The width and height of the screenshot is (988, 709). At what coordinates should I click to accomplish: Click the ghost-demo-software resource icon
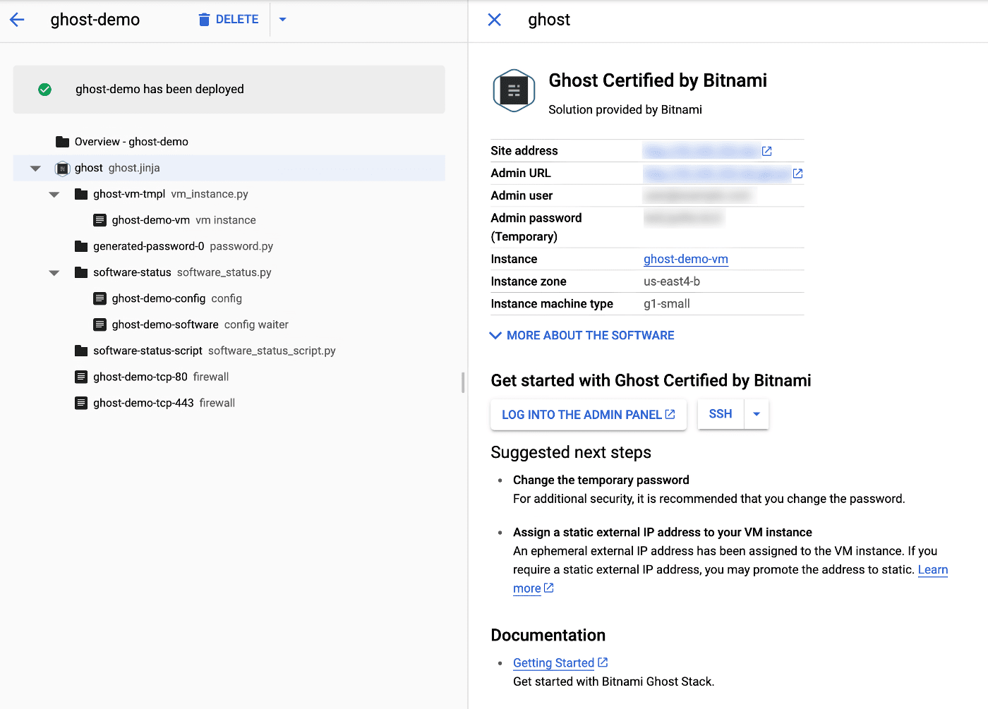(100, 325)
